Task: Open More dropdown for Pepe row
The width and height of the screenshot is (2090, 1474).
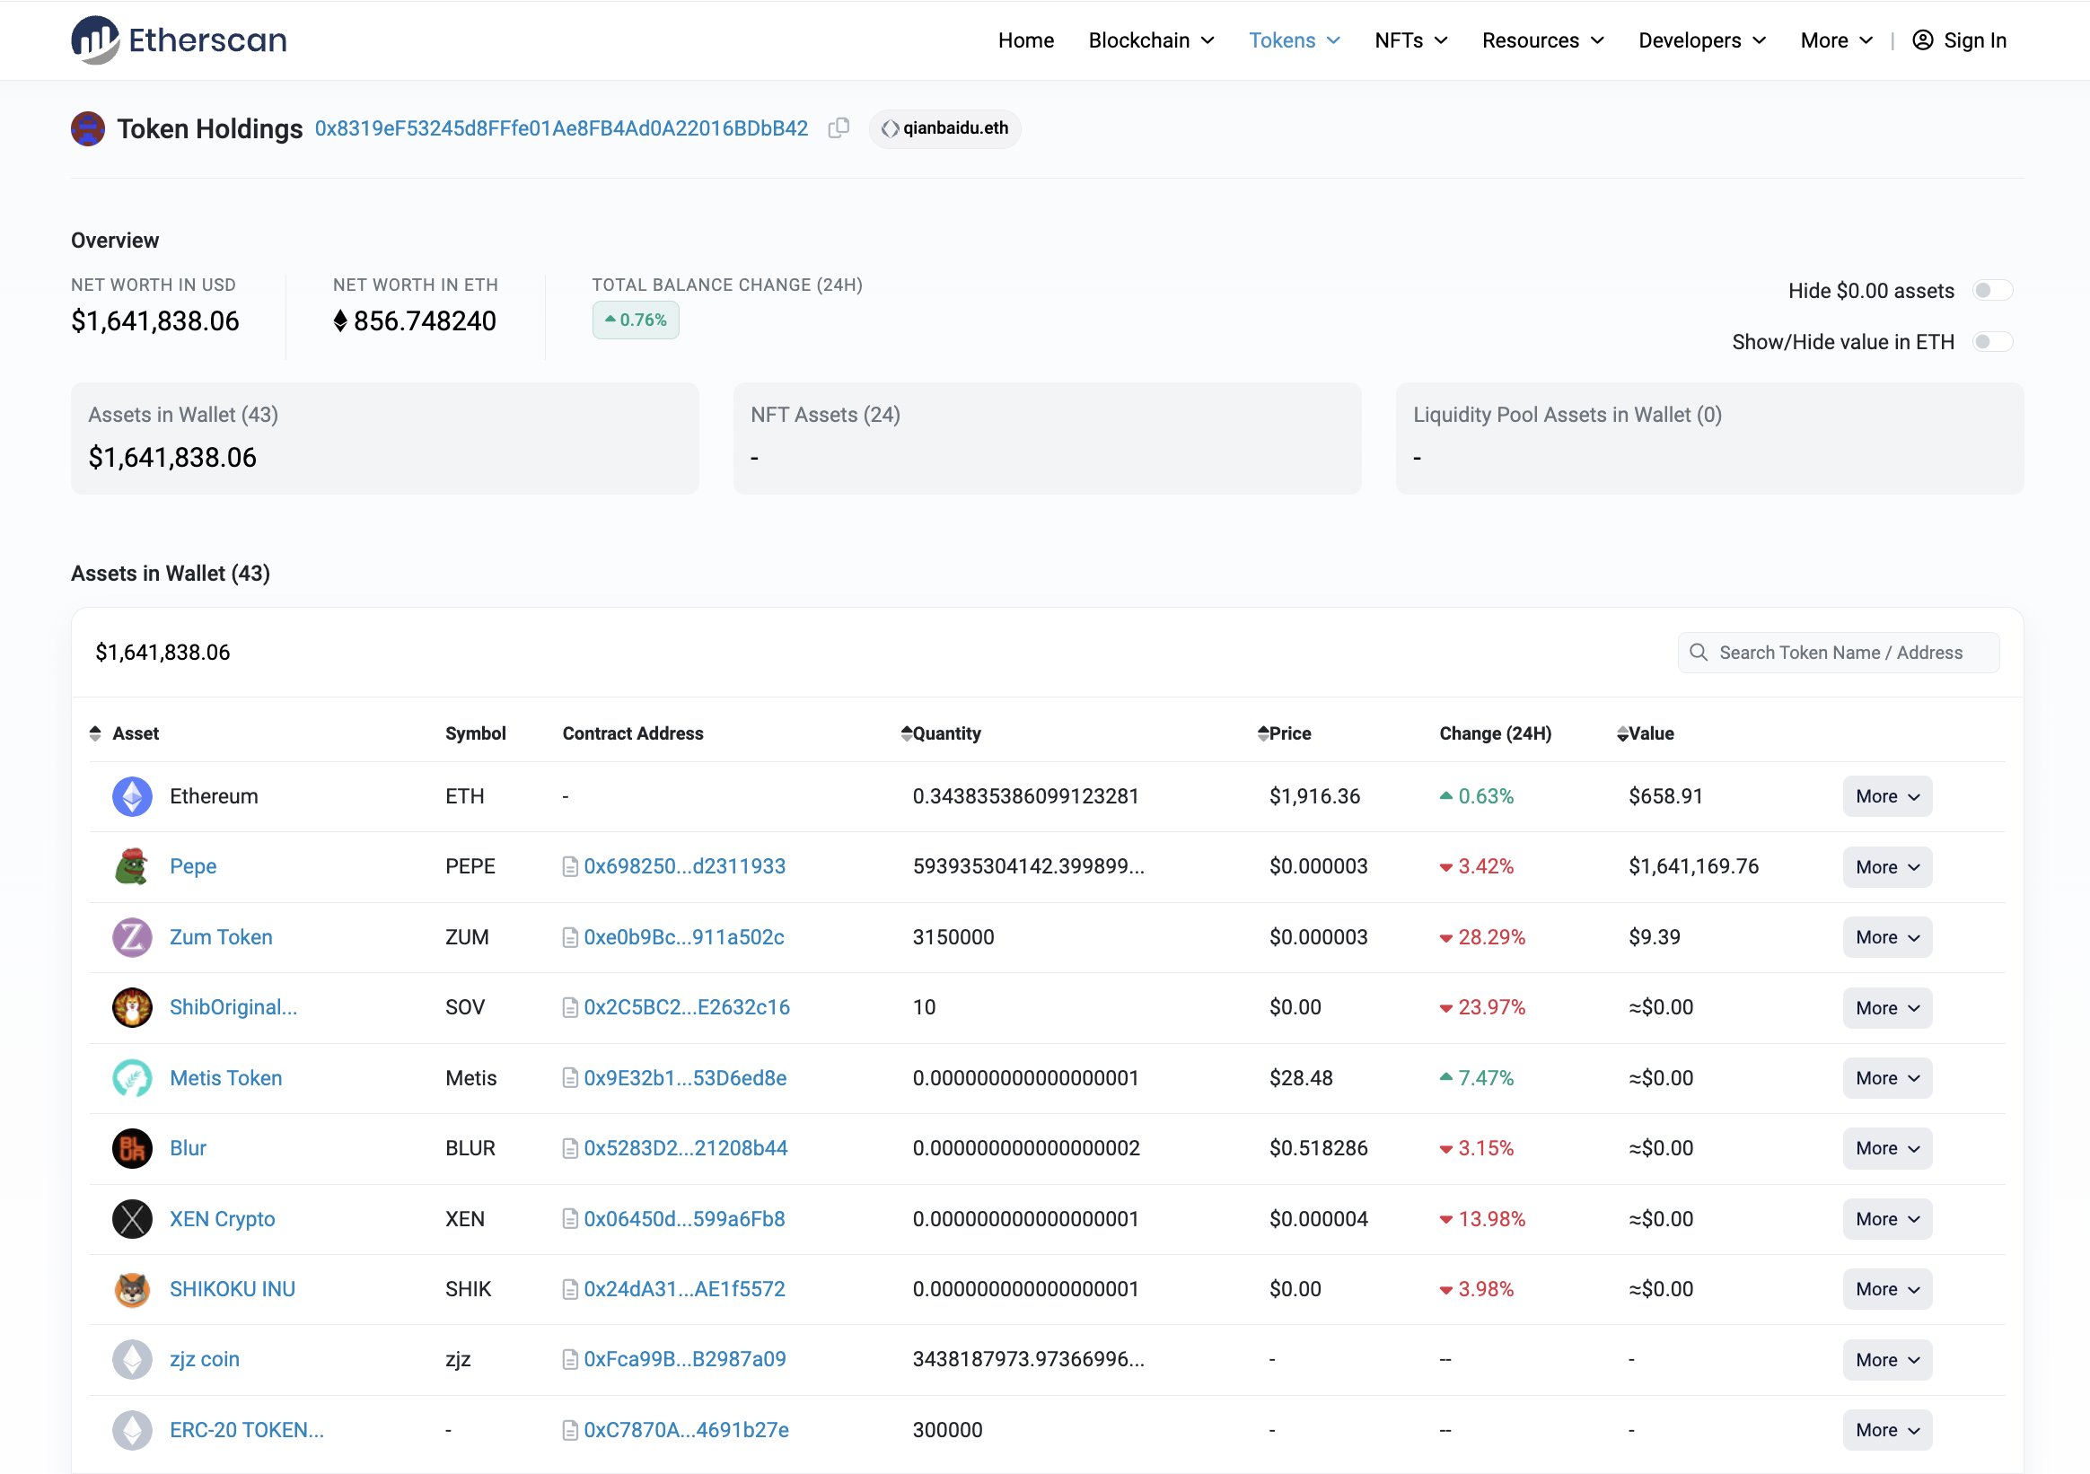Action: pos(1886,867)
